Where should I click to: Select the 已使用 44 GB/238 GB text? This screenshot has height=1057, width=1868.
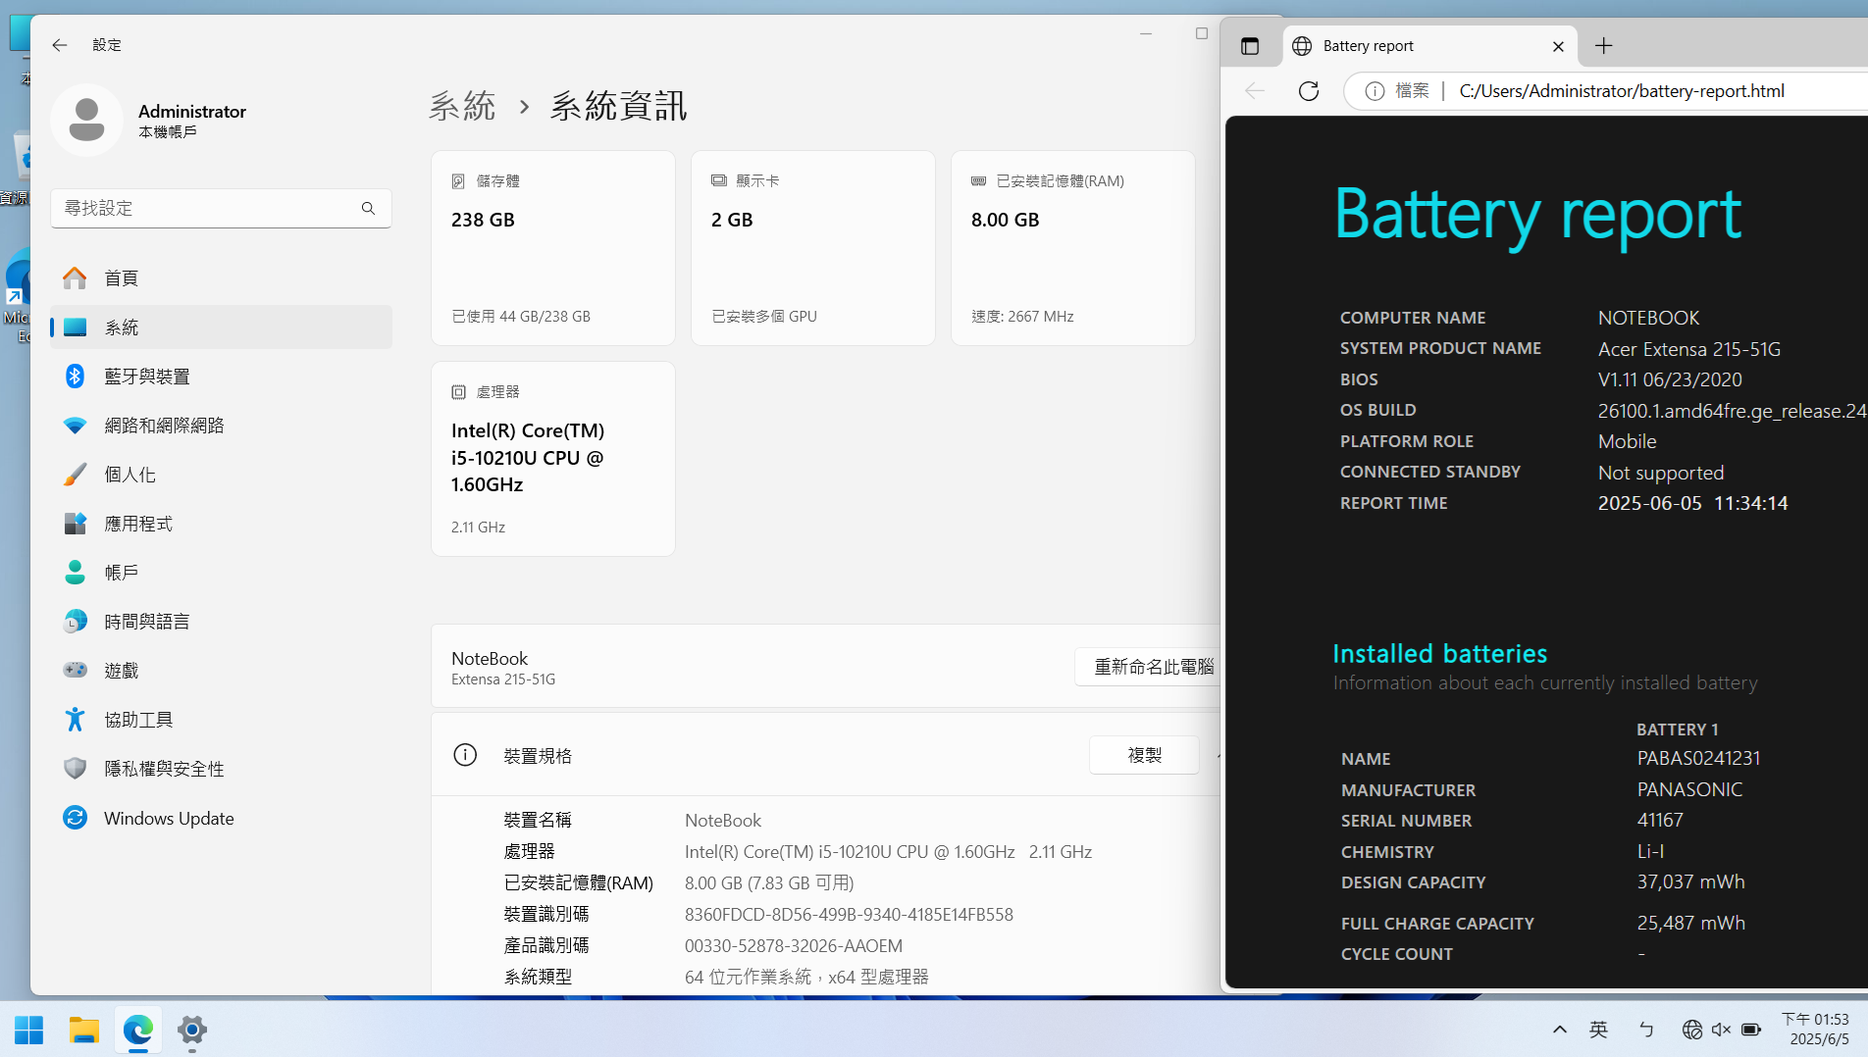coord(521,317)
